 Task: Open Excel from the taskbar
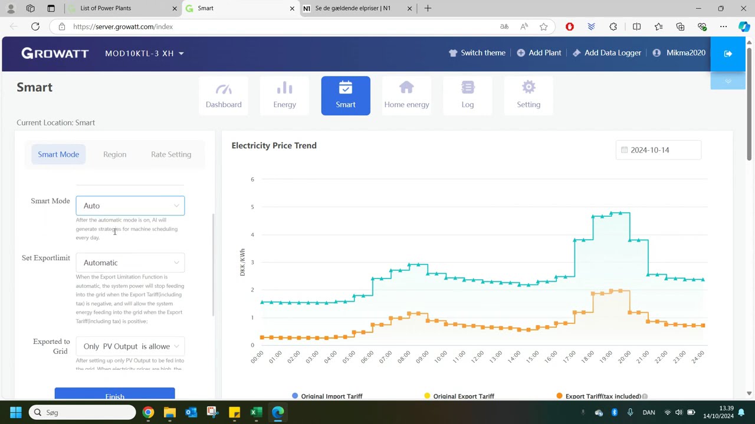click(256, 412)
